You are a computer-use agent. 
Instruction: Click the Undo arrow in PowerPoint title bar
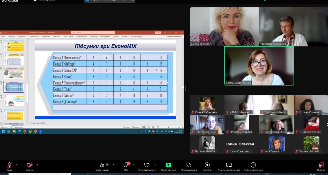[5, 32]
